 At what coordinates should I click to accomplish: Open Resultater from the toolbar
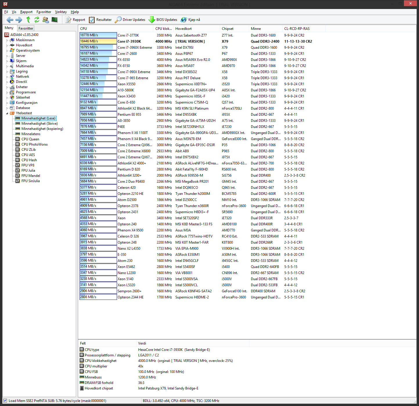pyautogui.click(x=100, y=20)
